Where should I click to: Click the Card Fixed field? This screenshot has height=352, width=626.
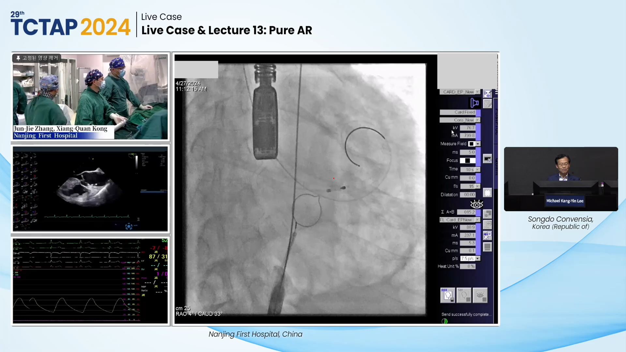pyautogui.click(x=458, y=112)
